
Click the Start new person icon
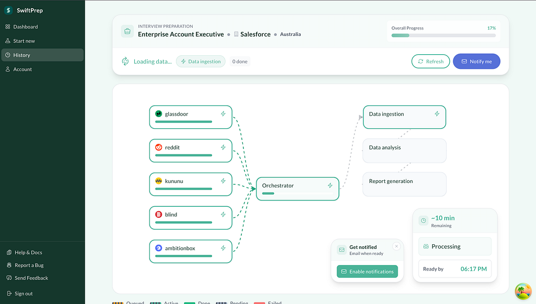click(x=8, y=41)
